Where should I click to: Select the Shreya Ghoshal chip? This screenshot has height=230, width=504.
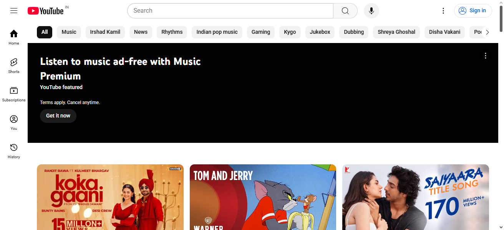[x=396, y=32]
